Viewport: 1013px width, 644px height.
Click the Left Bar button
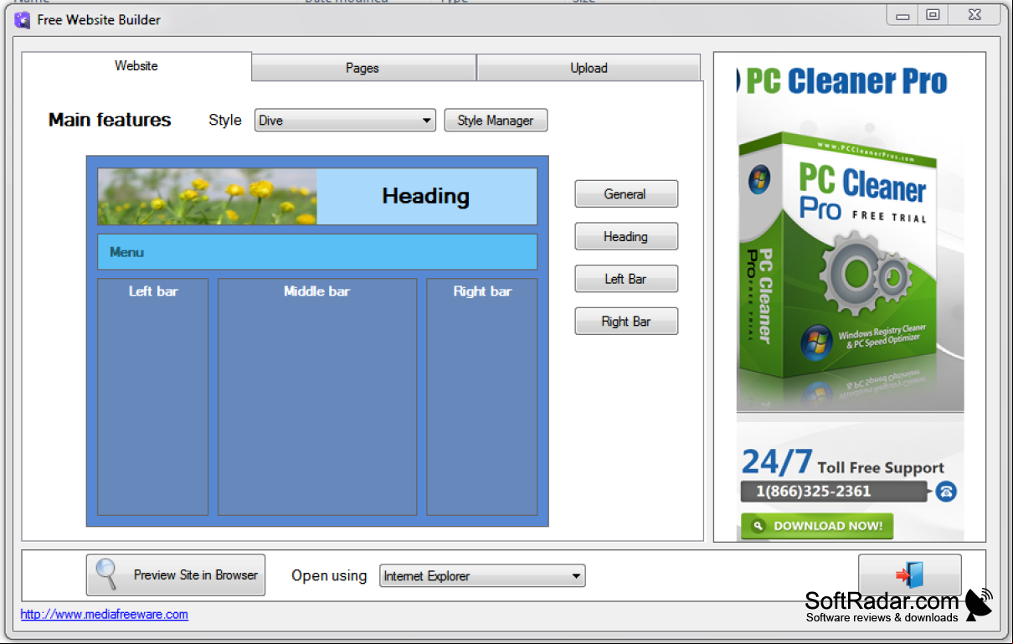coord(626,279)
